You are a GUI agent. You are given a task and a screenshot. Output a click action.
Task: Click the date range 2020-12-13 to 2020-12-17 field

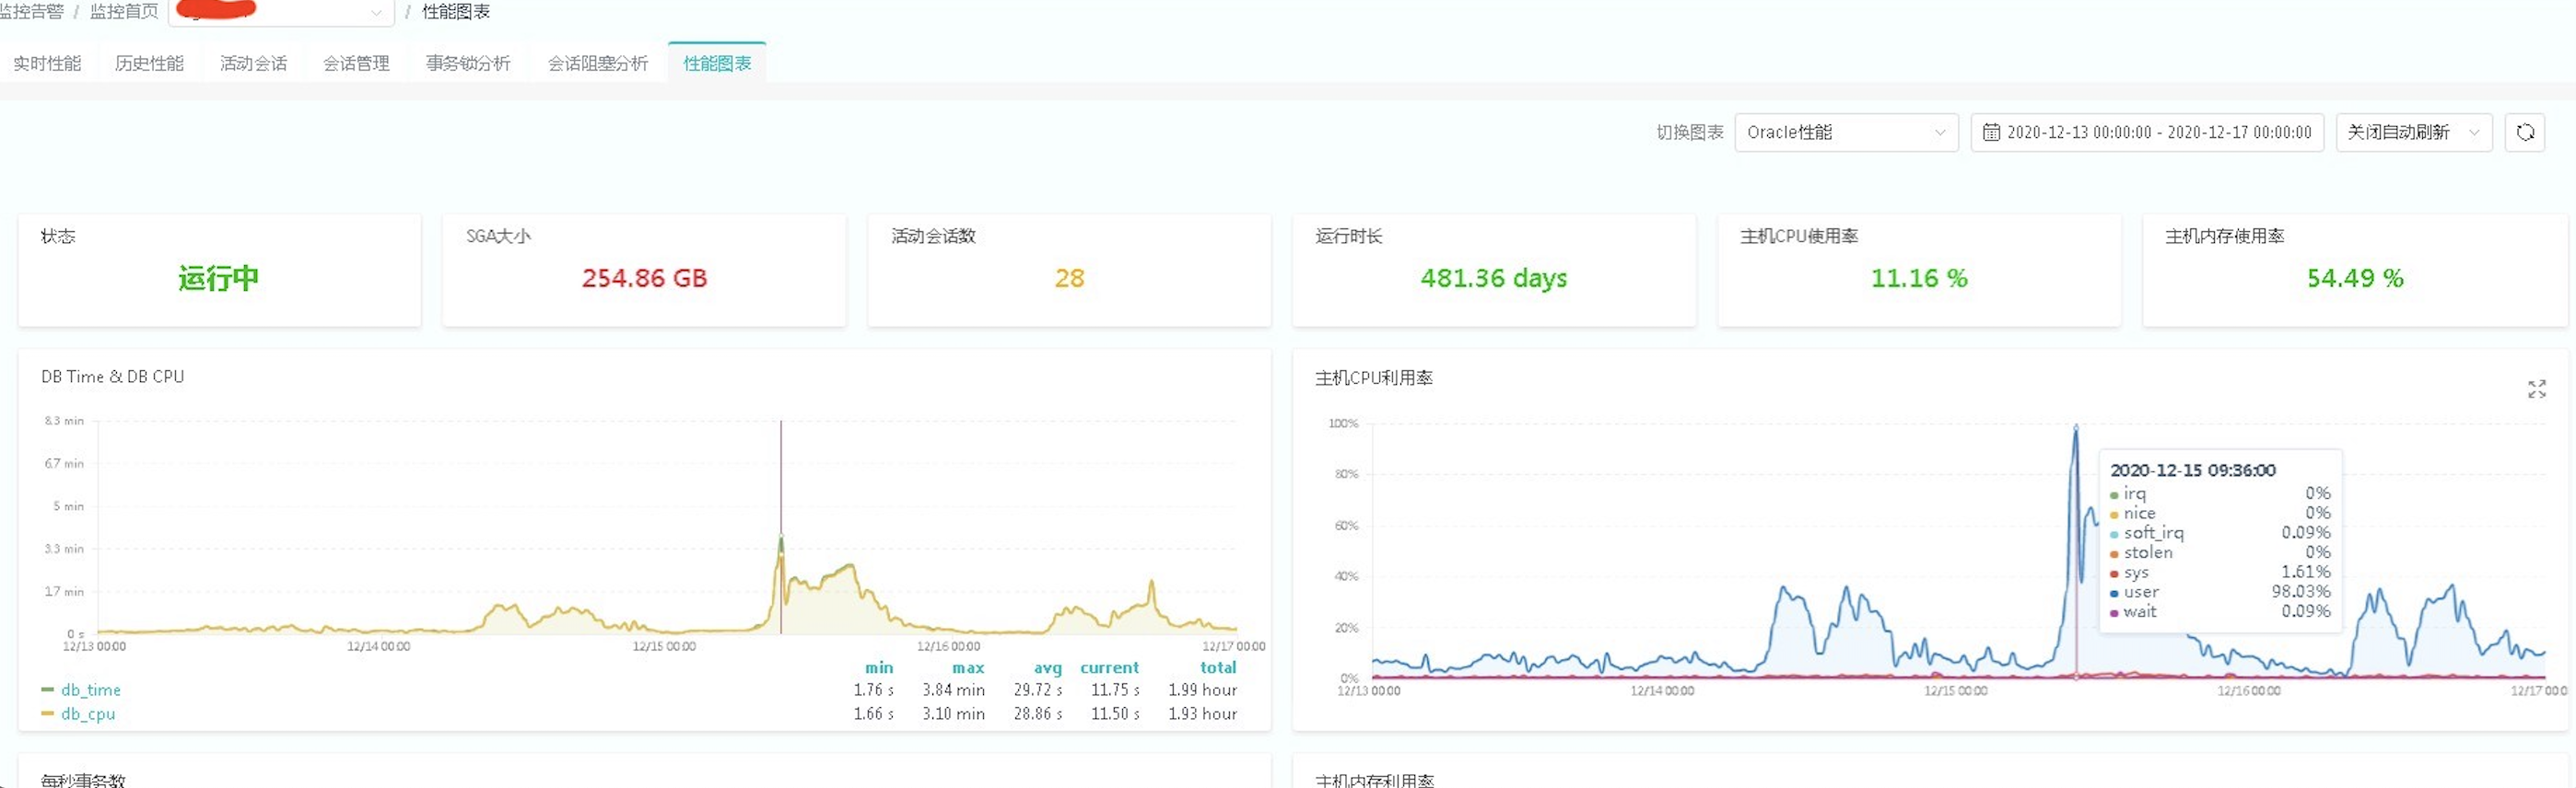(2147, 132)
